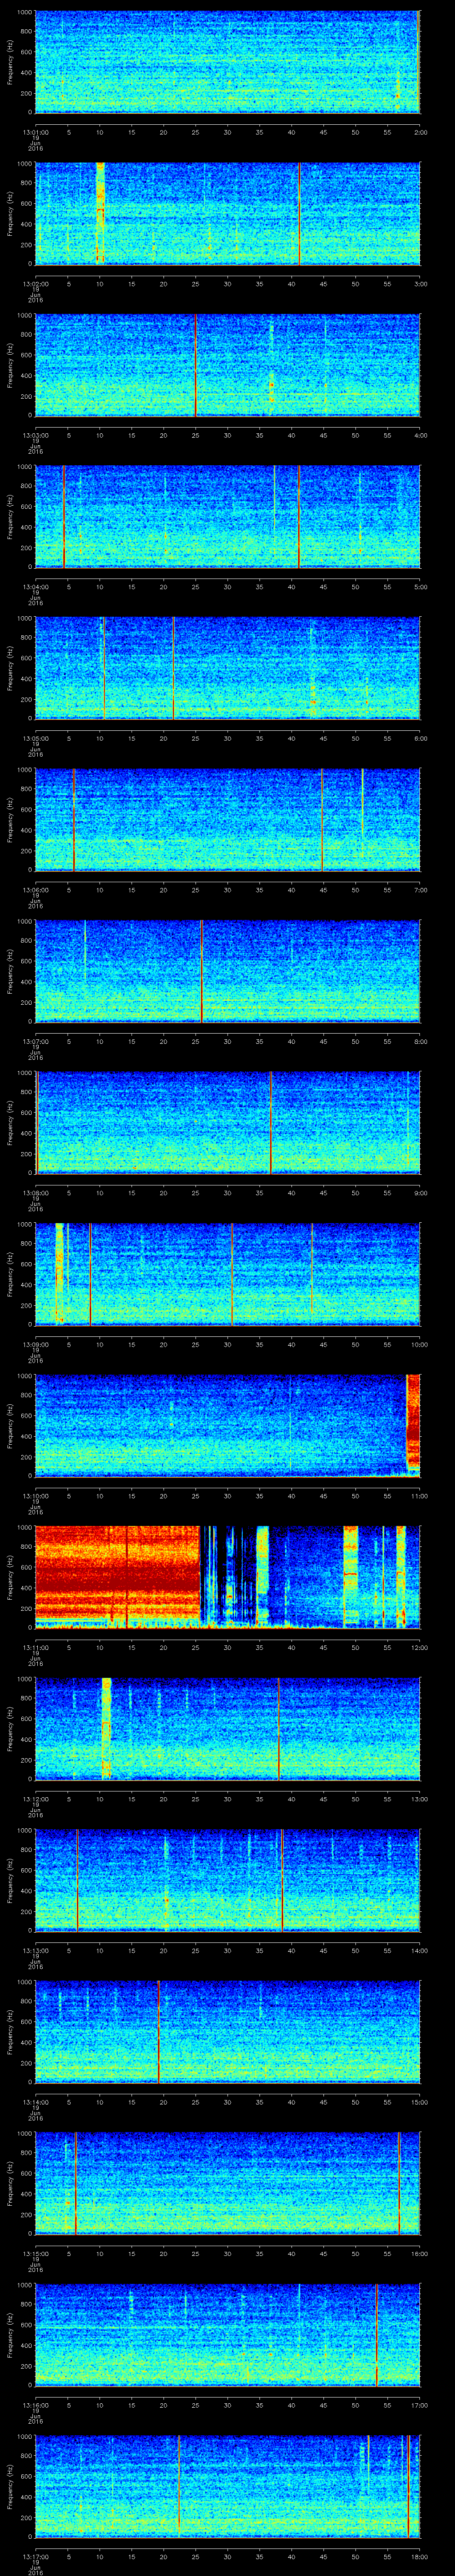Choose the spectrogram panel starting at 13:07:00
The image size is (455, 2576).
[x=228, y=971]
